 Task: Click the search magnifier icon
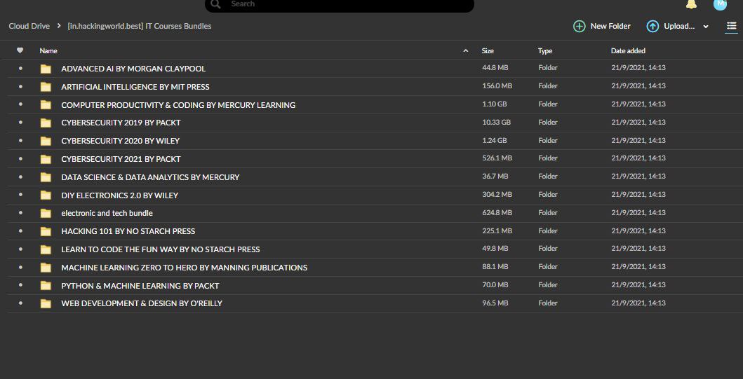(x=215, y=4)
